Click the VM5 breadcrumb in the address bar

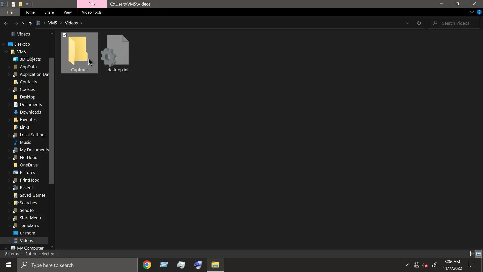53,23
